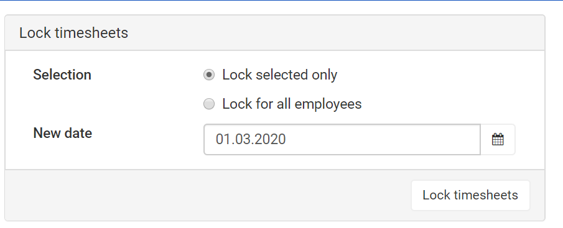Enable locking for selected employees only
Image resolution: width=563 pixels, height=228 pixels.
coord(209,75)
